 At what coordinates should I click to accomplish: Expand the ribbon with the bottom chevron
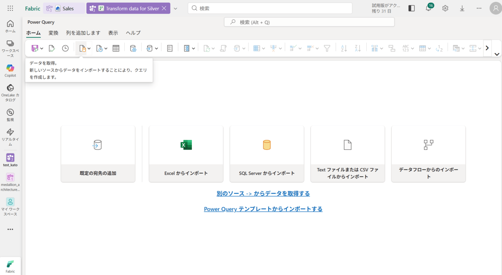497,54
